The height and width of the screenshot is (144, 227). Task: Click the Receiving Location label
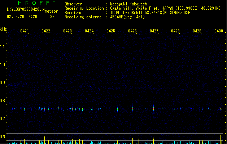click(84, 8)
